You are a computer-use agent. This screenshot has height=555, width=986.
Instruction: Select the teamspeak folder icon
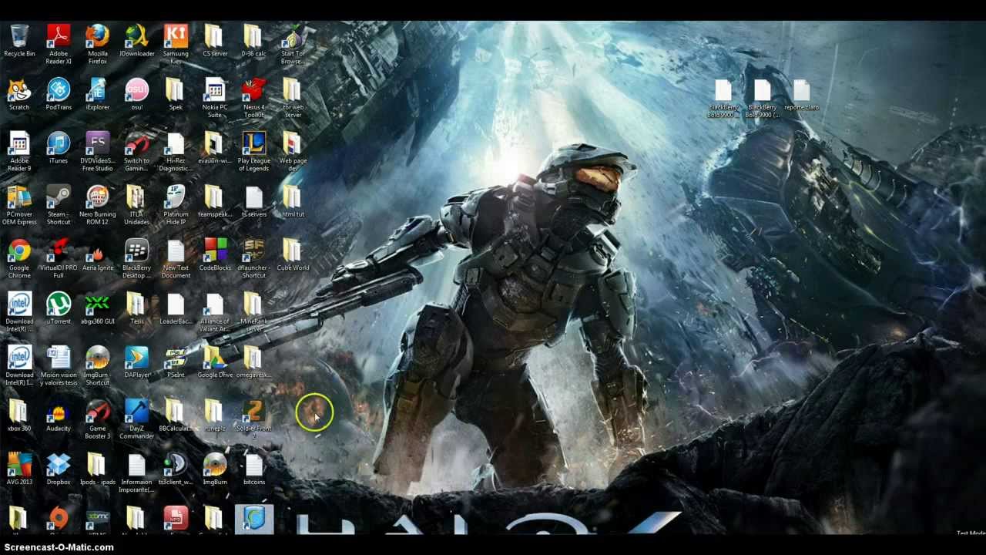pyautogui.click(x=215, y=202)
